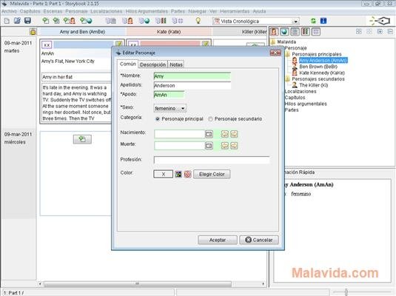Expand the Localizaciones tree node
The width and height of the screenshot is (396, 296).
(x=301, y=92)
